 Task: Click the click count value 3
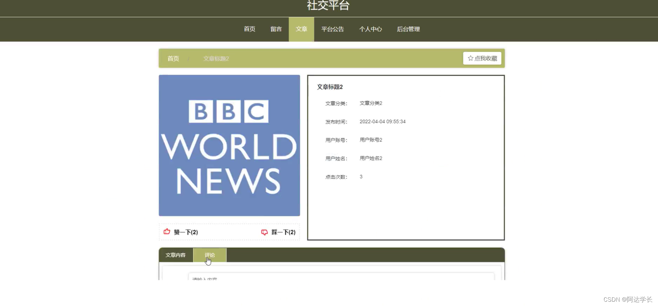point(361,177)
